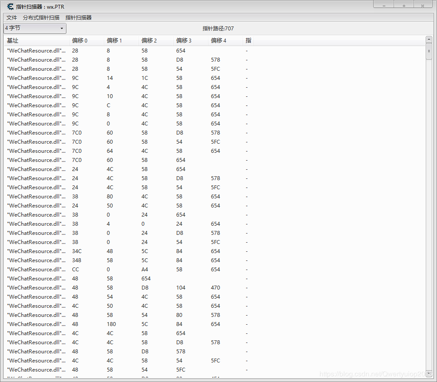Image resolution: width=437 pixels, height=382 pixels.
Task: Click the 指针路径:707 label
Action: 218,29
